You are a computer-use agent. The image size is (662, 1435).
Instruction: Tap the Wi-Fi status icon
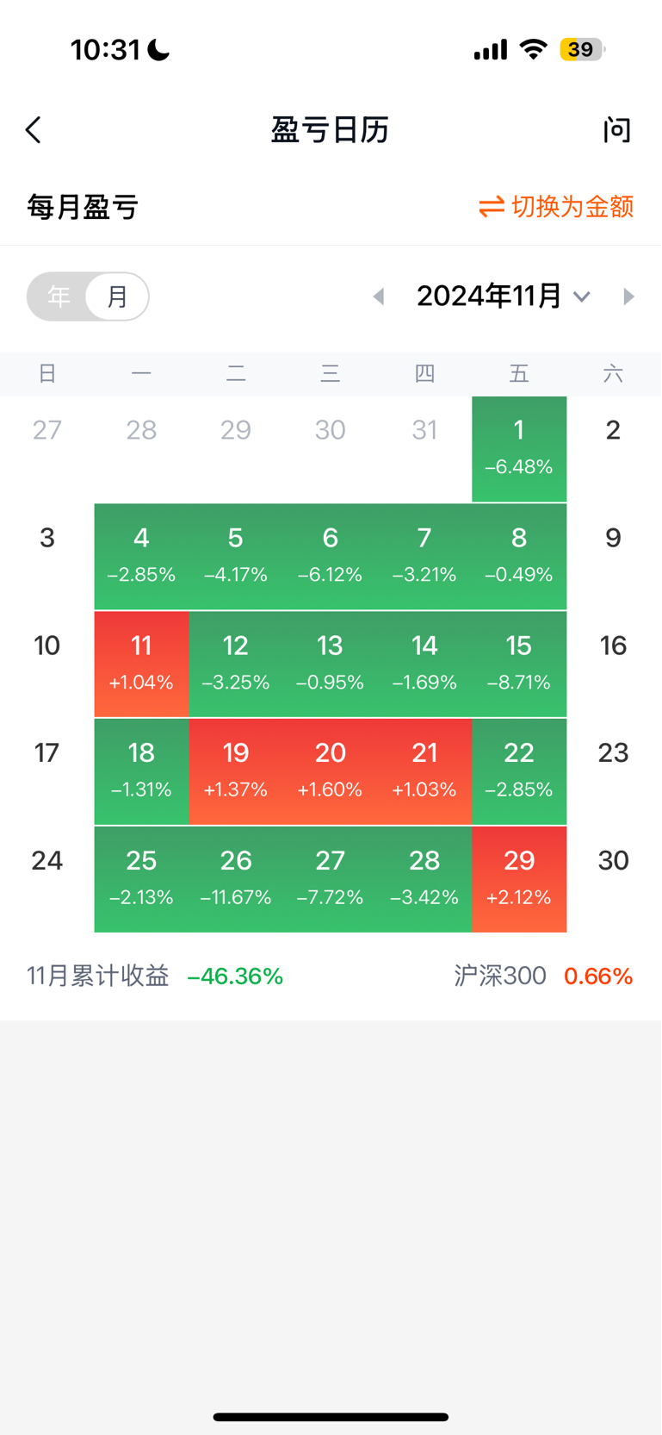click(534, 50)
